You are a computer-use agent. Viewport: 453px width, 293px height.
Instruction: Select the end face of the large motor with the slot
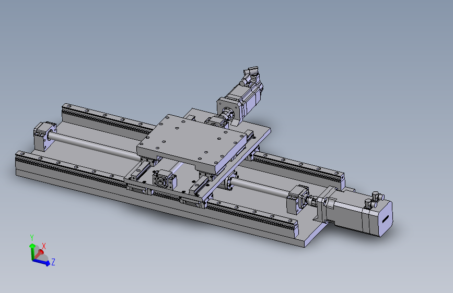coord(386,219)
